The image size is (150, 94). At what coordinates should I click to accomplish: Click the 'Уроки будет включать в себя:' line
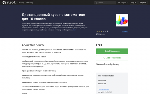[x=34, y=57]
